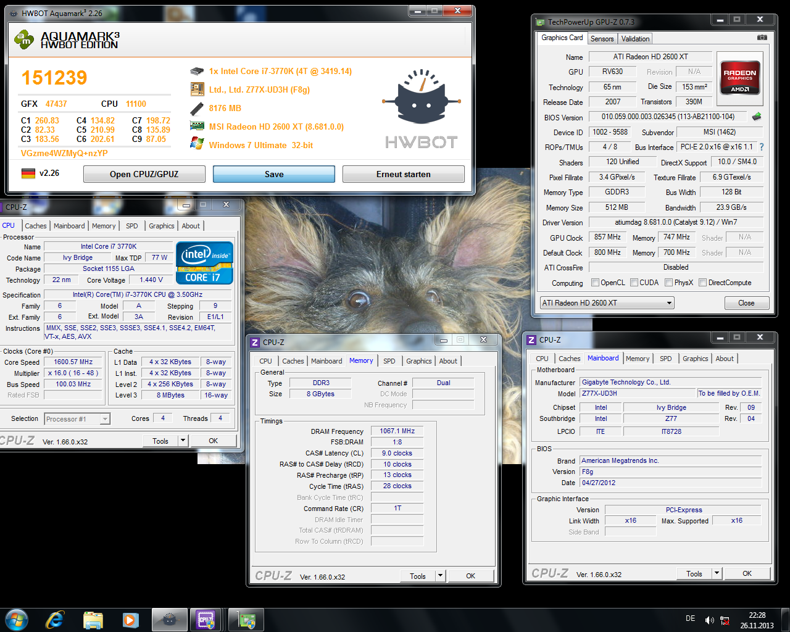Viewport: 790px width, 632px height.
Task: Toggle the OpenCL checkbox in GPU-Z
Action: (x=595, y=283)
